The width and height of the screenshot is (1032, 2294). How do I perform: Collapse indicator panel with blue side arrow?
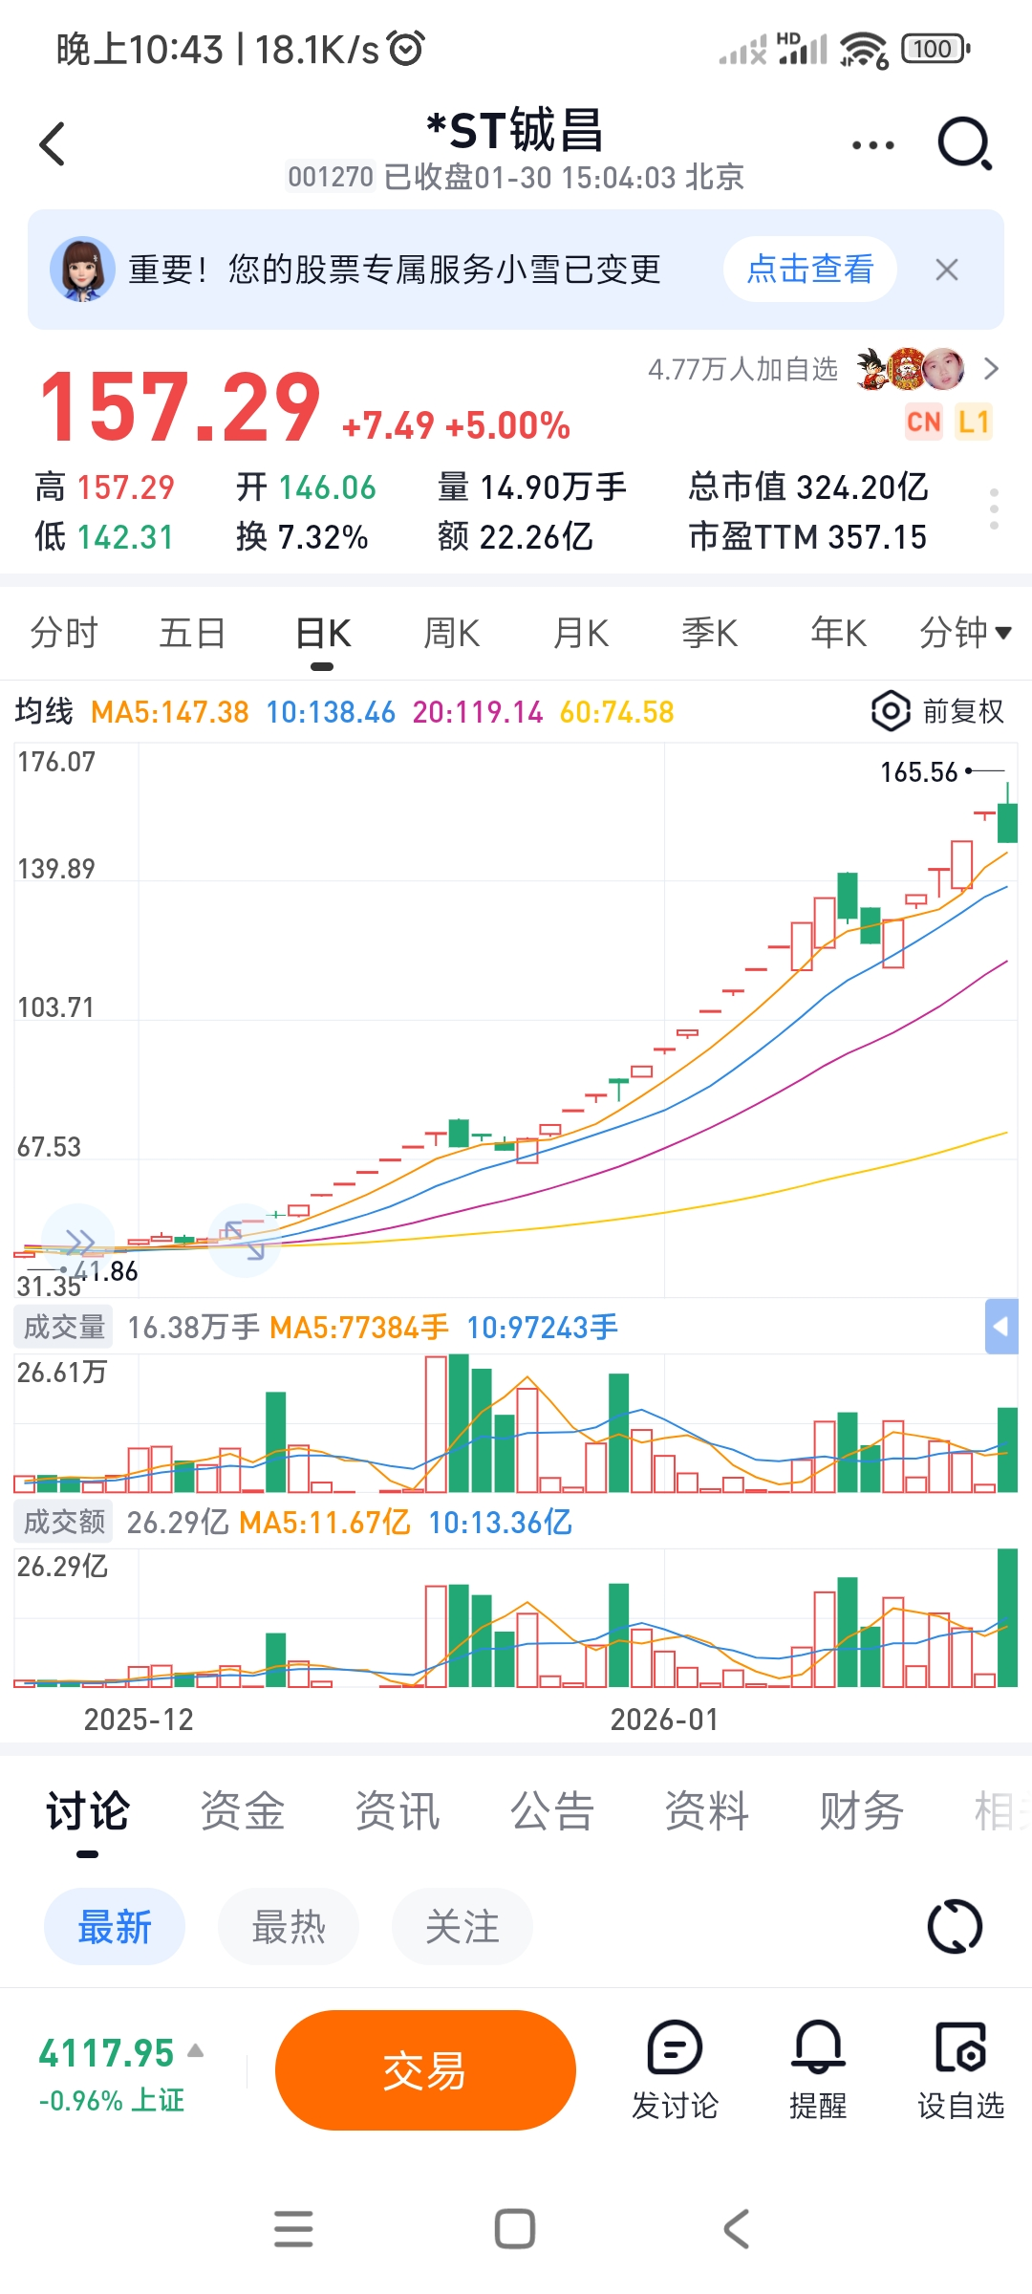pos(1000,1327)
